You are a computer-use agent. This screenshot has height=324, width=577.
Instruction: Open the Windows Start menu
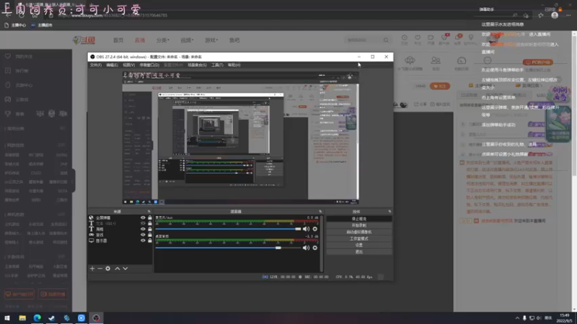(x=7, y=318)
